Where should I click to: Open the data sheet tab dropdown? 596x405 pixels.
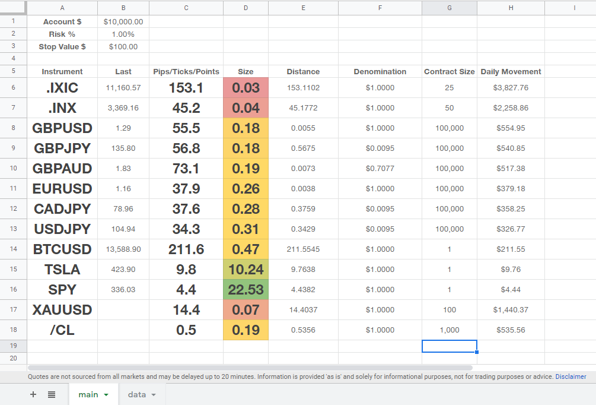coord(153,394)
